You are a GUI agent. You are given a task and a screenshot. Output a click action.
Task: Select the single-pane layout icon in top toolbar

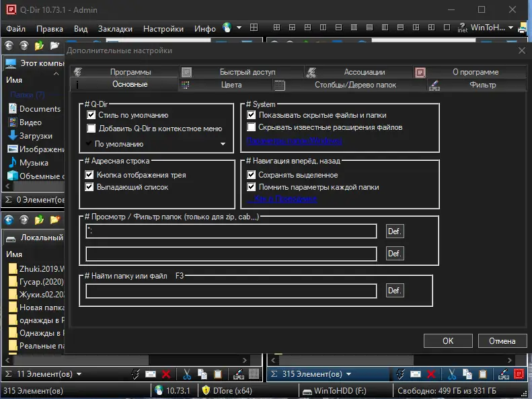click(x=447, y=28)
